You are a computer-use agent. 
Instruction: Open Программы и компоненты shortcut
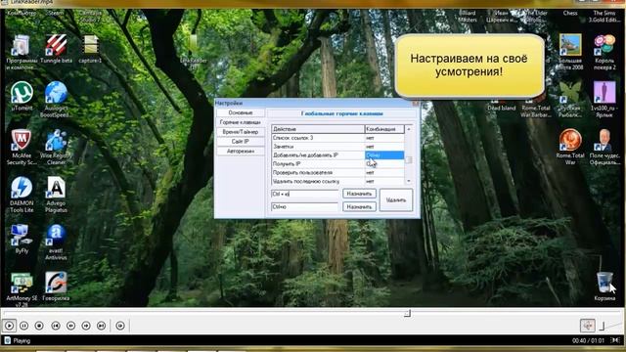[22, 52]
